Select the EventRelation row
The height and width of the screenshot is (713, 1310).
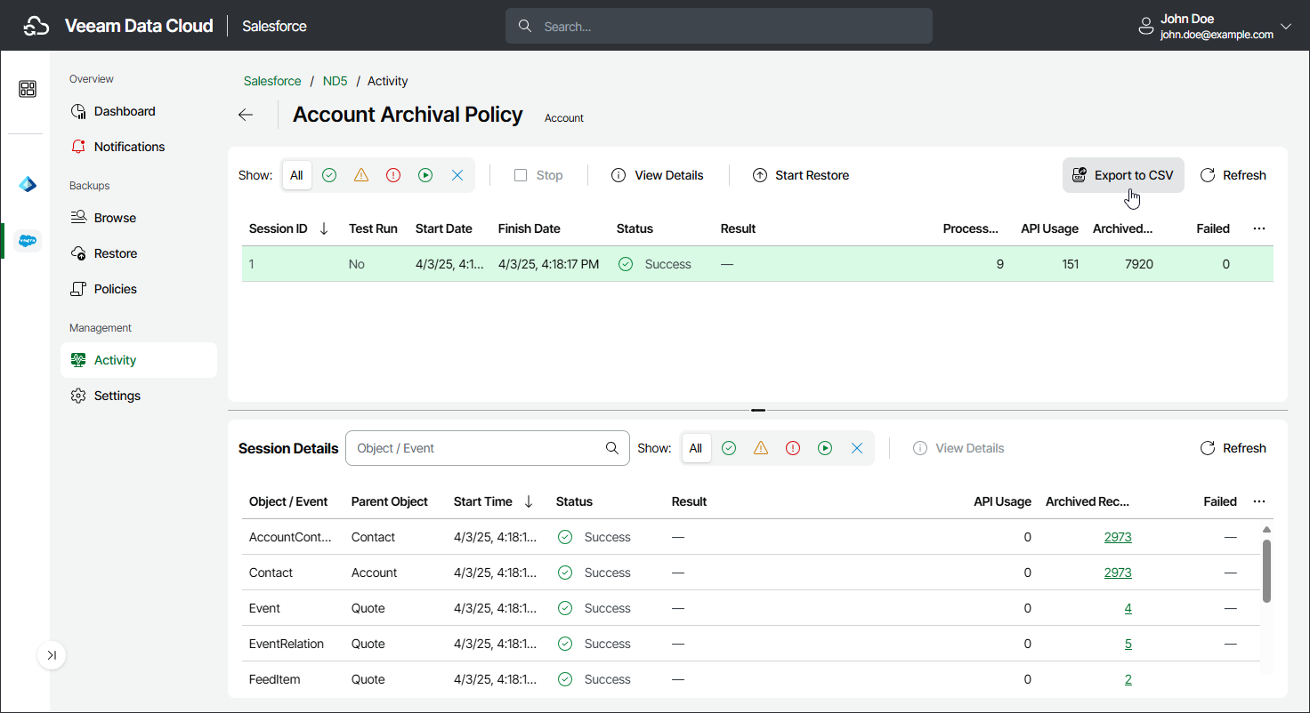coord(751,644)
